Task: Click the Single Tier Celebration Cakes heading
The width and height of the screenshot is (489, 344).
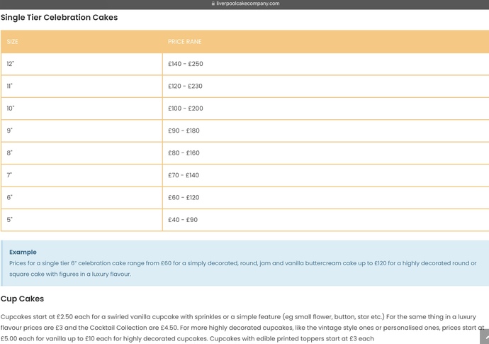Action: click(x=60, y=18)
